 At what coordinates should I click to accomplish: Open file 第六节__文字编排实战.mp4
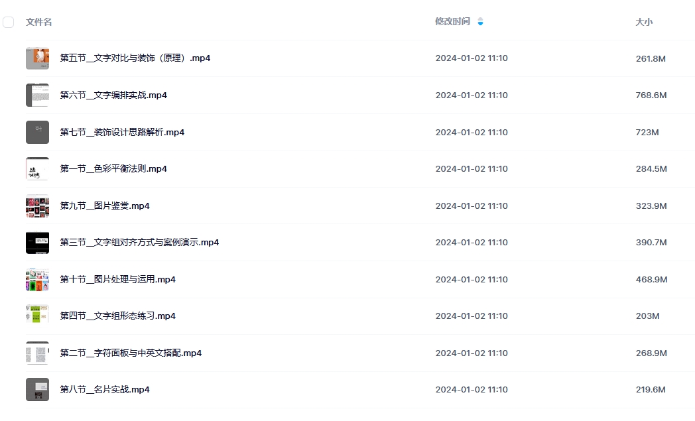[113, 95]
